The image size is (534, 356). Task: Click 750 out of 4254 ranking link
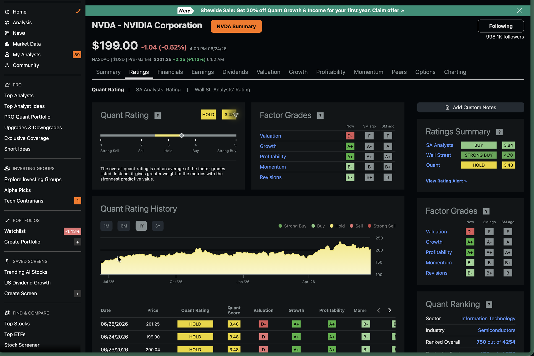tap(496, 342)
